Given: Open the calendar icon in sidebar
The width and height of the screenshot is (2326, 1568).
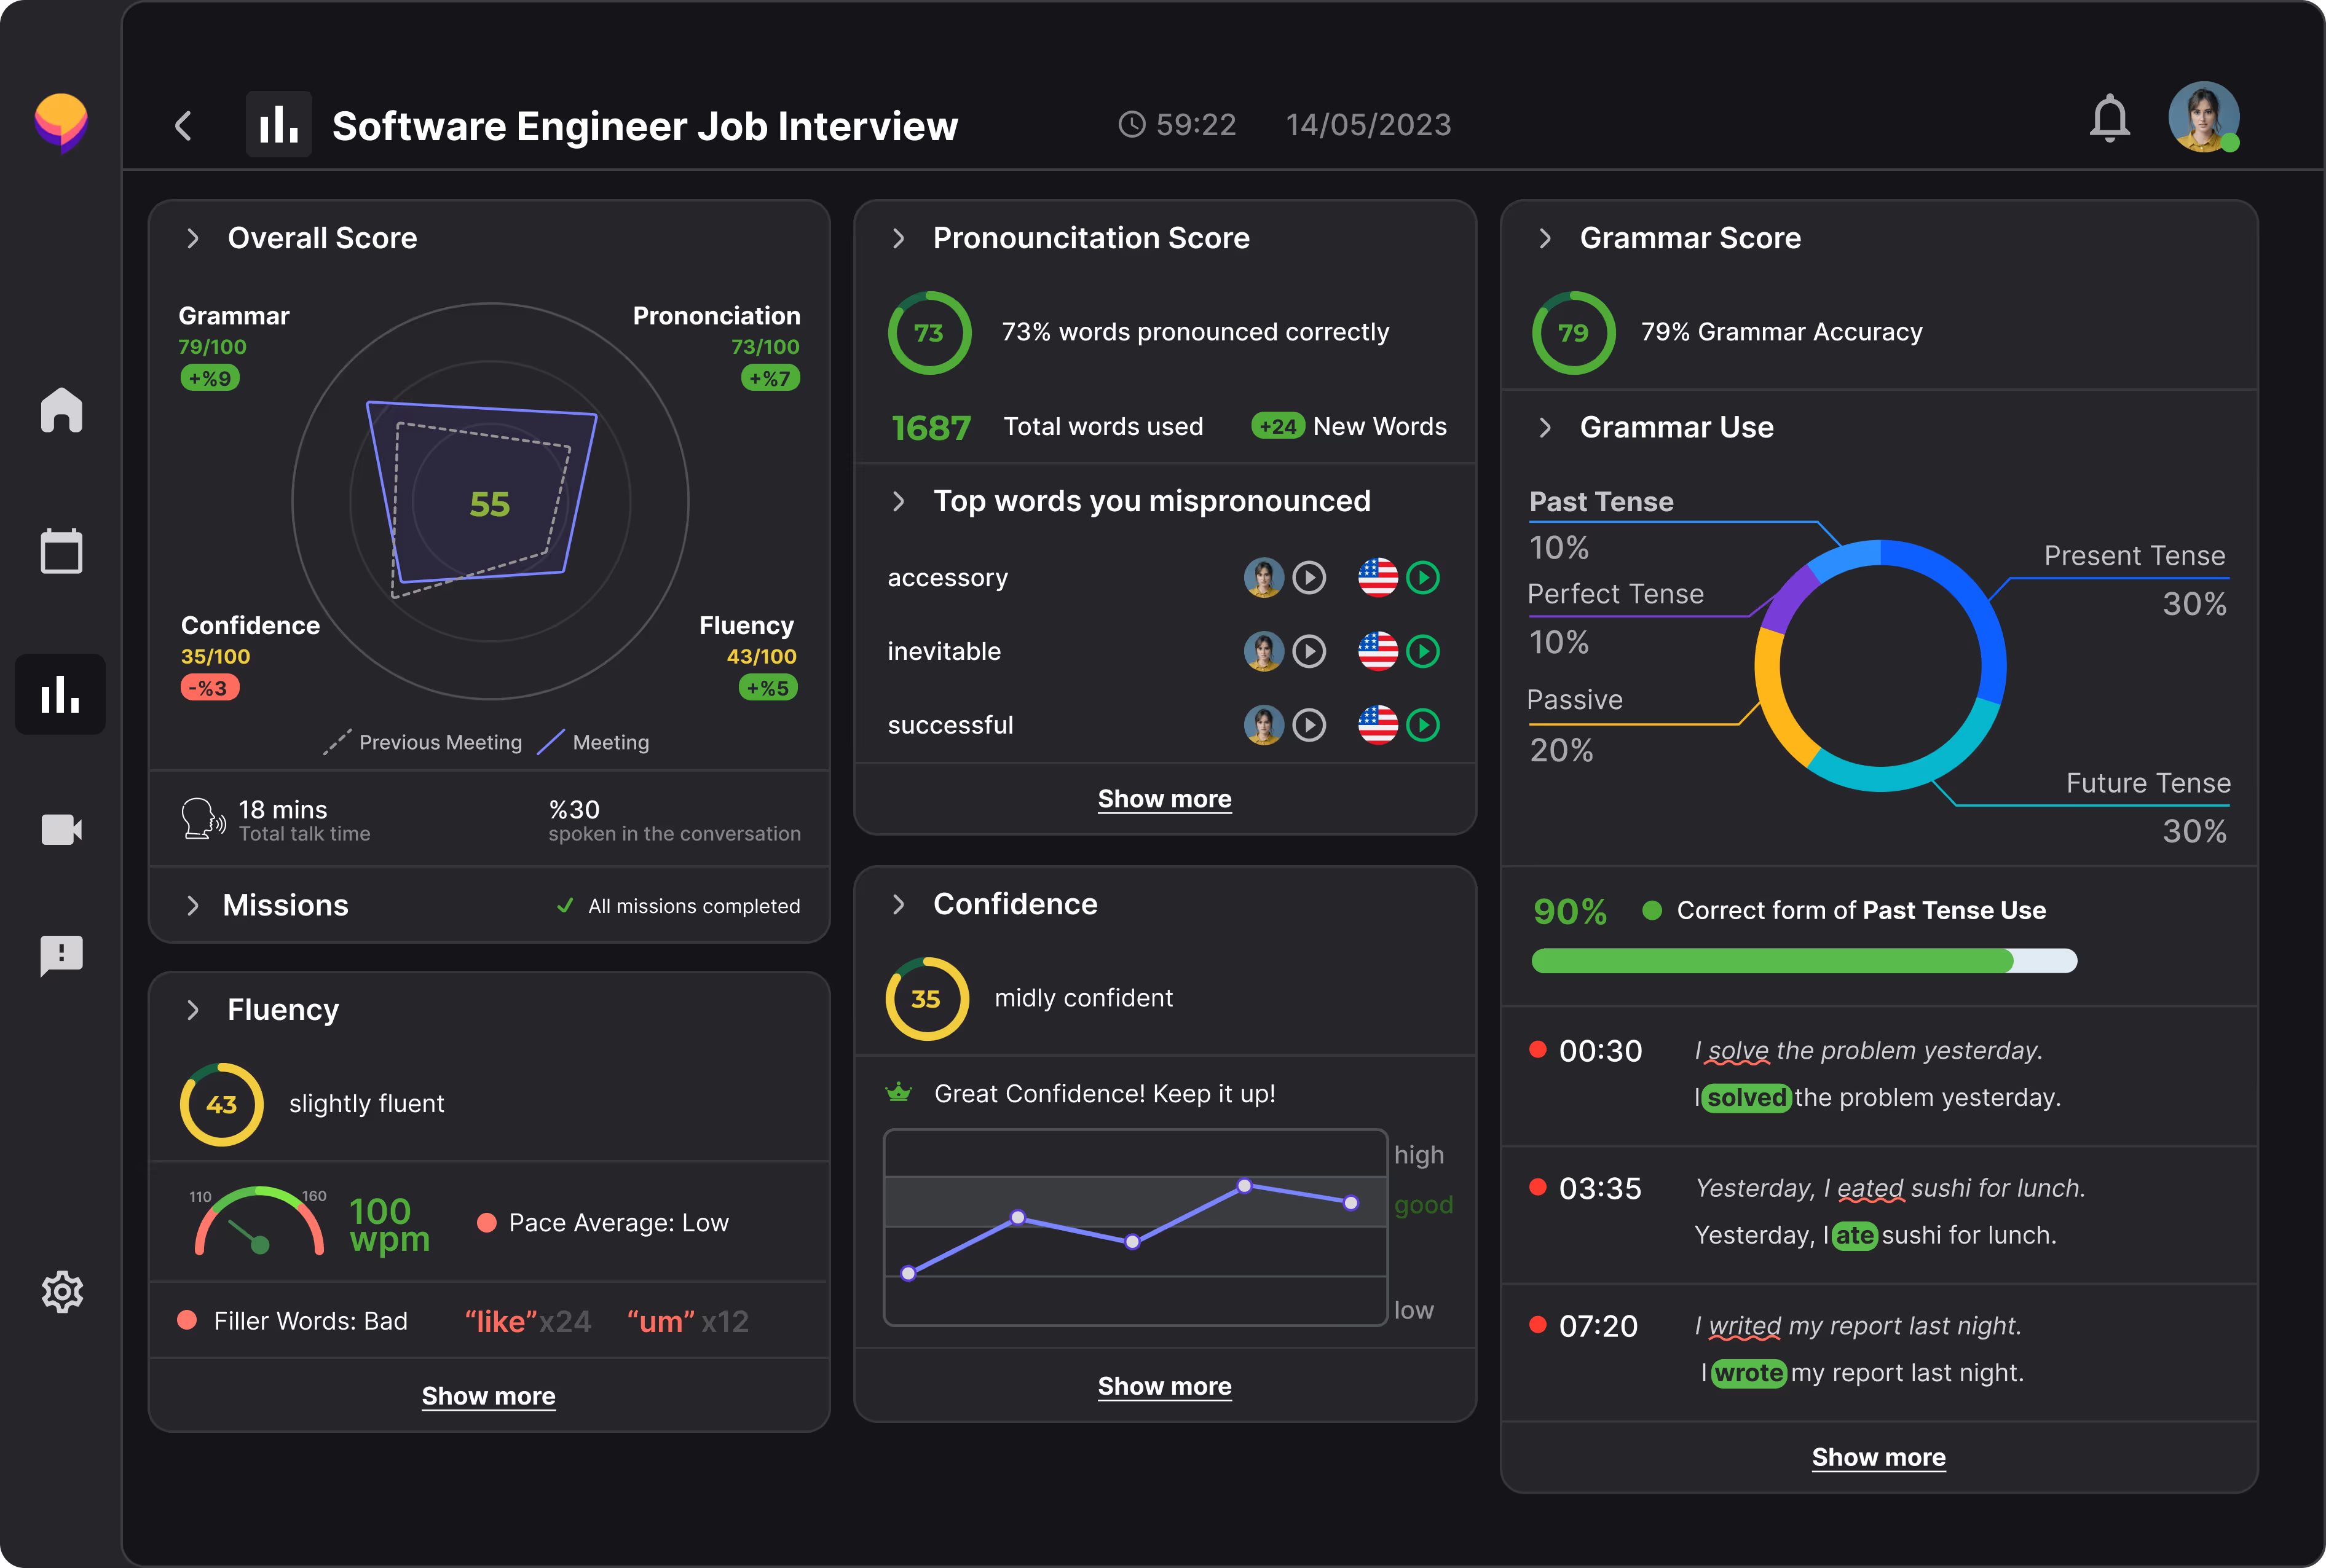Looking at the screenshot, I should tap(61, 551).
